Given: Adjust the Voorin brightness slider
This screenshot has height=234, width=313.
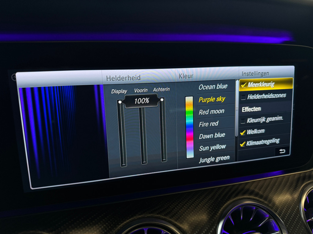Looking at the screenshot, I should click(x=143, y=134).
